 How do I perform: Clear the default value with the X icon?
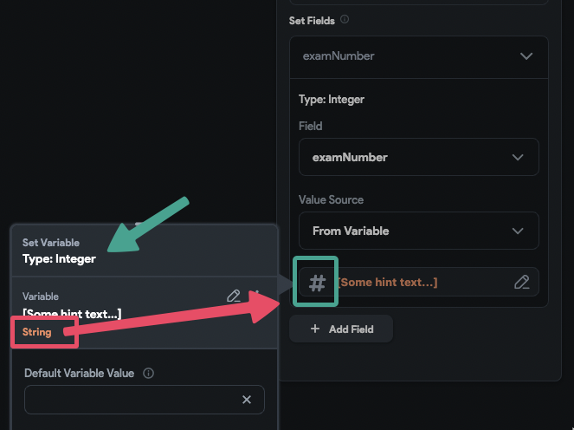[247, 400]
